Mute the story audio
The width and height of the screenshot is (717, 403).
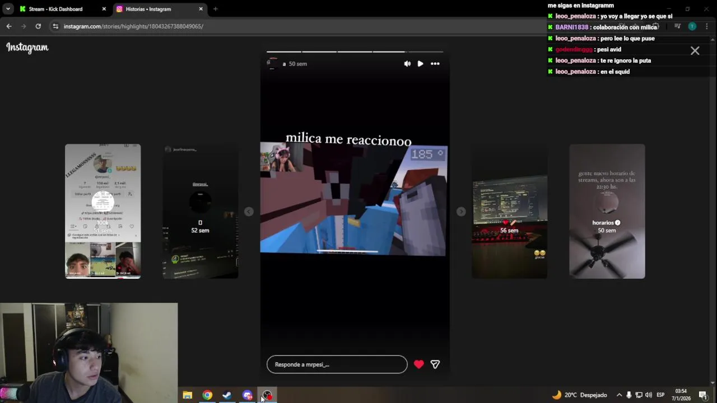point(407,64)
